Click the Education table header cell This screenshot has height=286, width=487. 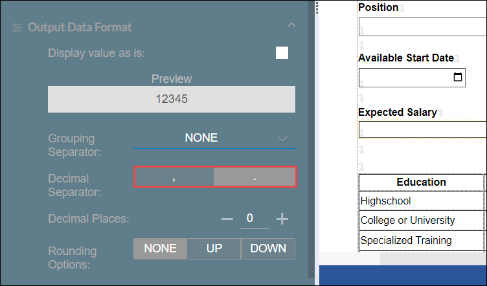(421, 182)
